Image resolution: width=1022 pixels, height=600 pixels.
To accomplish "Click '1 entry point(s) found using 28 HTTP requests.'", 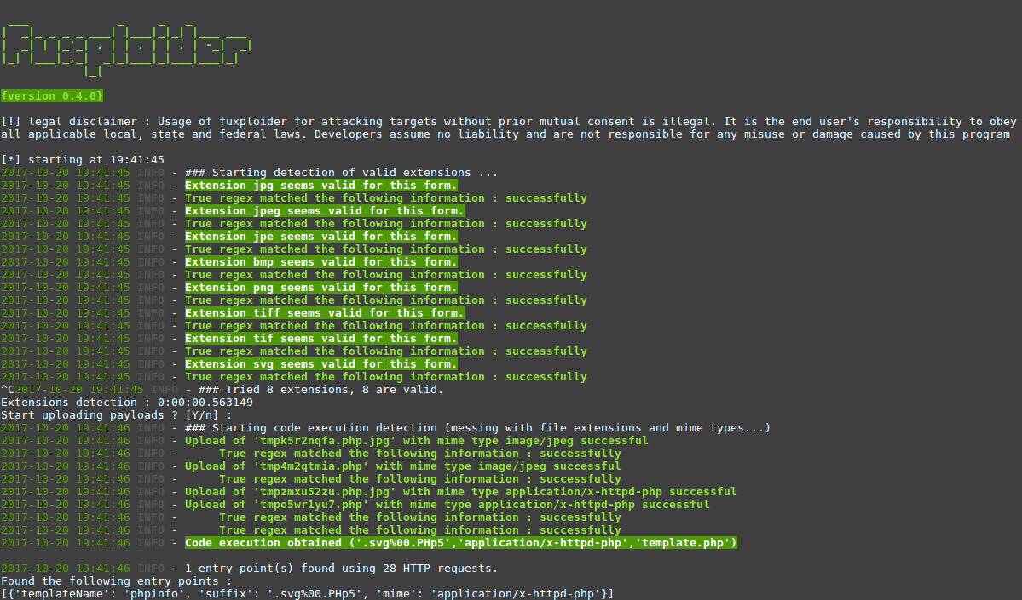I will [342, 569].
